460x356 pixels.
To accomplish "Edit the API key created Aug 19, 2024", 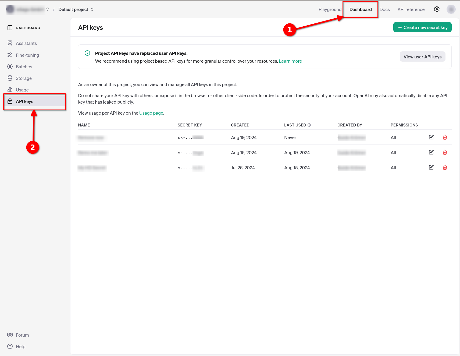I will point(431,137).
